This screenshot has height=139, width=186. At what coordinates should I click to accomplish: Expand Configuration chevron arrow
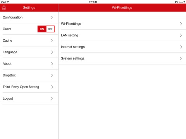[52, 17]
